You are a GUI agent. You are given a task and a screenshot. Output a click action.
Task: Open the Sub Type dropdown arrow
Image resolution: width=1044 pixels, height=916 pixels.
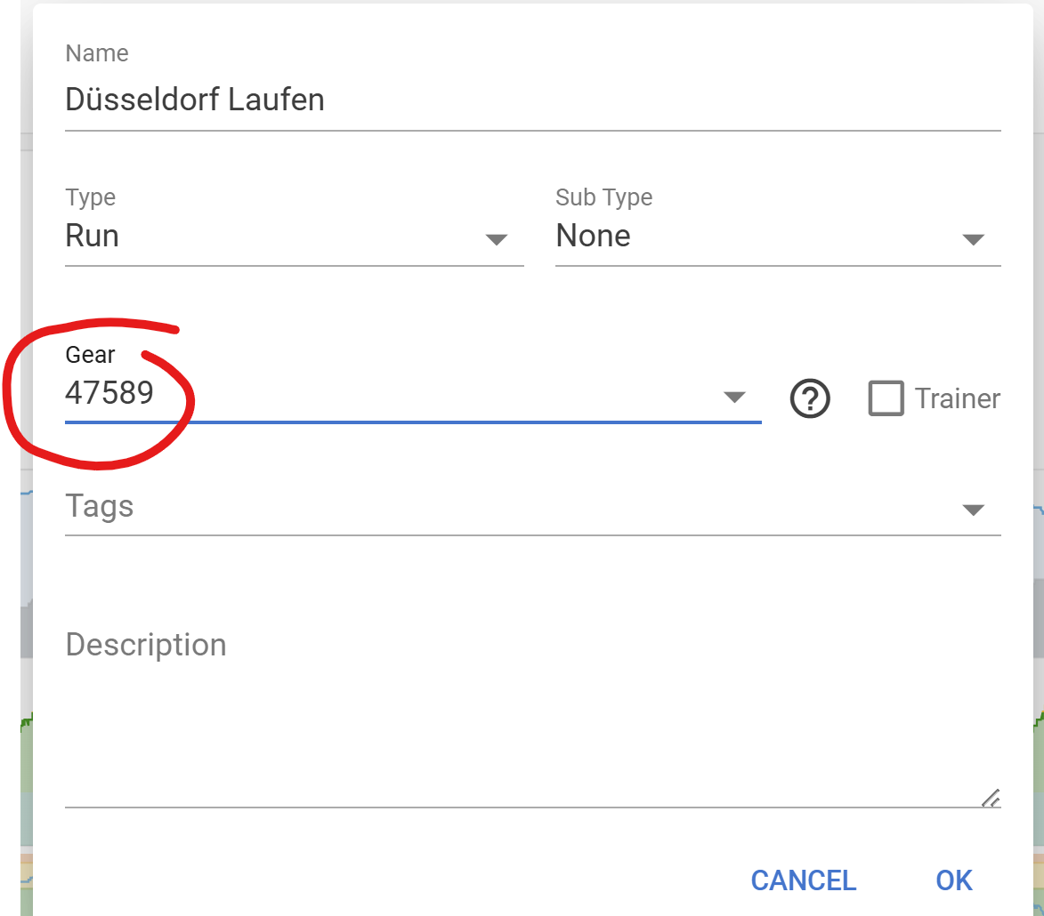973,239
